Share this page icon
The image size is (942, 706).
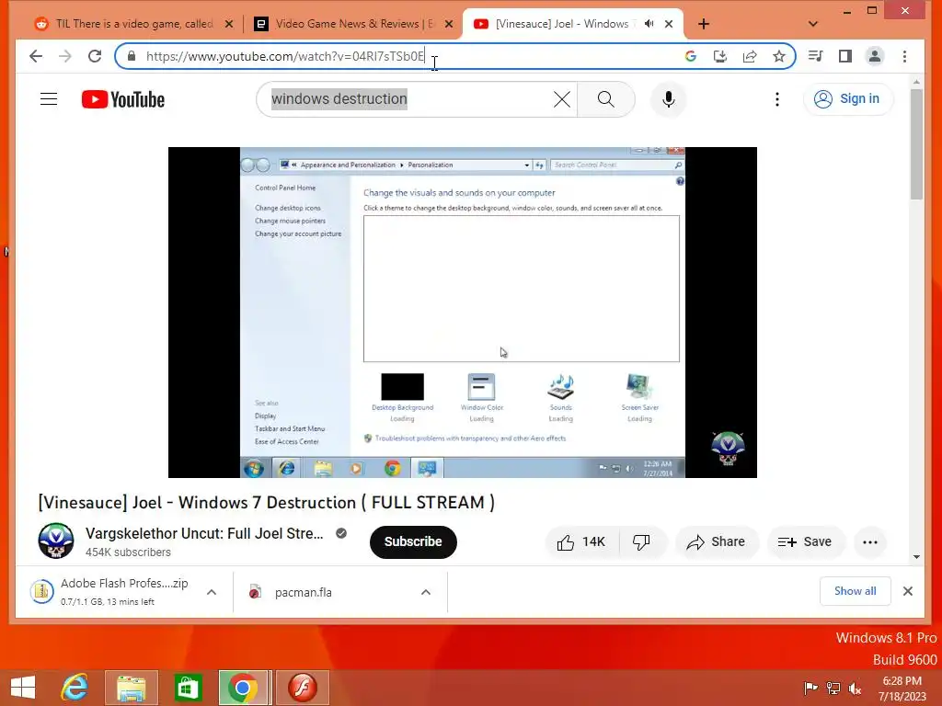[749, 56]
